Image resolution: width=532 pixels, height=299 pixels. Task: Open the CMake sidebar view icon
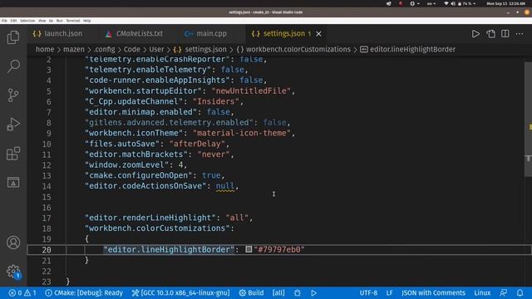pyautogui.click(x=13, y=183)
